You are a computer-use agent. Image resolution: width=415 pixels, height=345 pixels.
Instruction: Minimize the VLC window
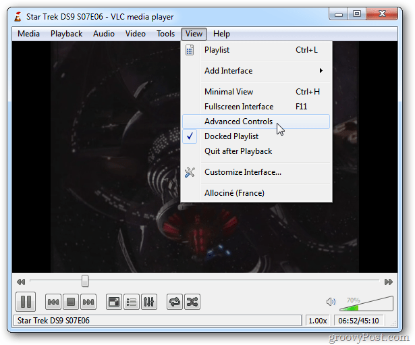(x=339, y=14)
